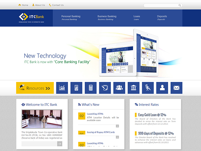The height and width of the screenshot is (151, 201).
Task: Click the bar chart growth icon
Action: [x=62, y=88]
